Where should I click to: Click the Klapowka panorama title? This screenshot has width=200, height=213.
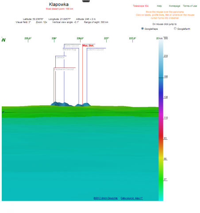click(x=59, y=4)
